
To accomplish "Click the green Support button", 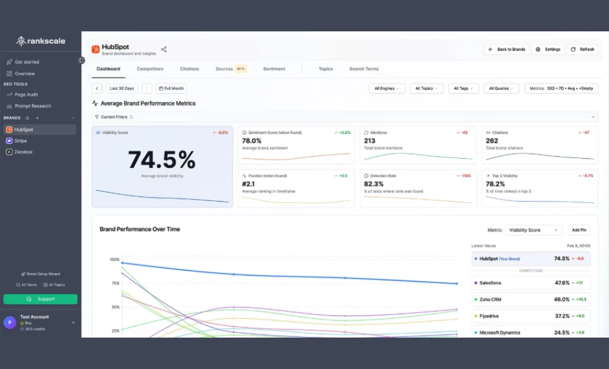I will 41,299.
